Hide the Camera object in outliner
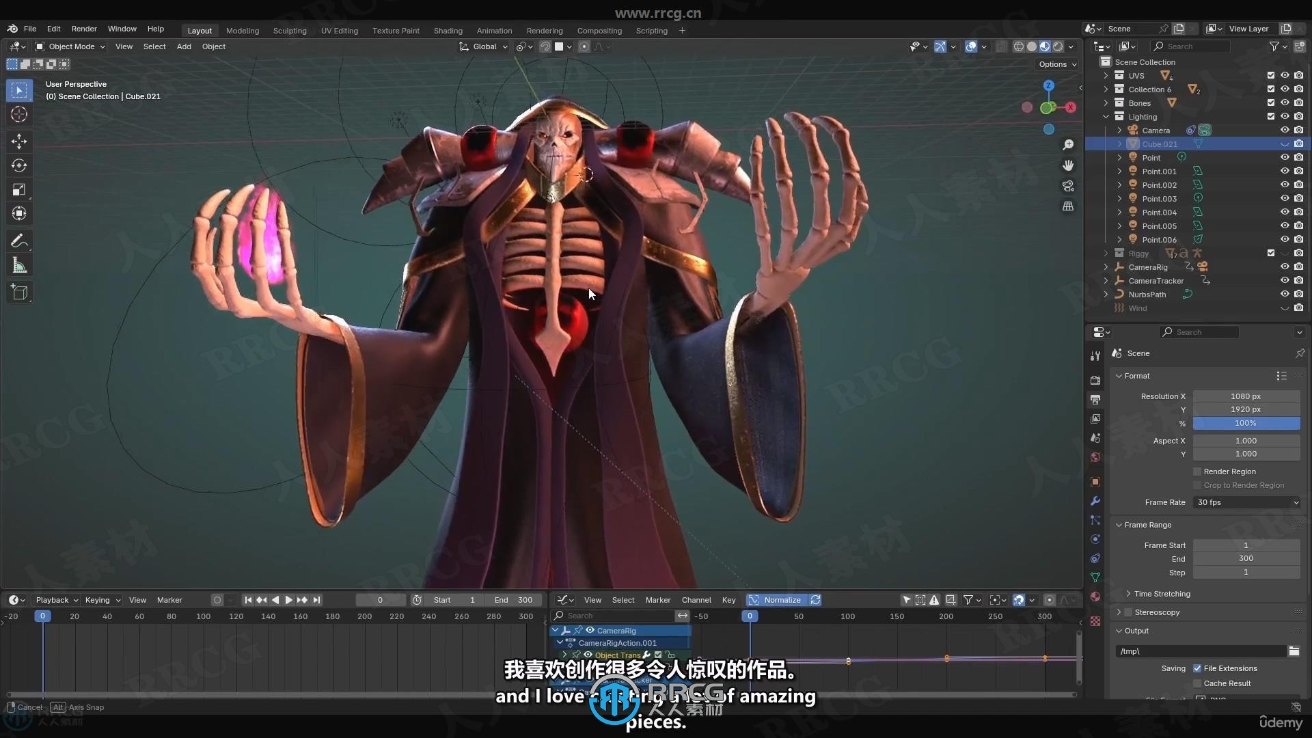 [x=1285, y=131]
